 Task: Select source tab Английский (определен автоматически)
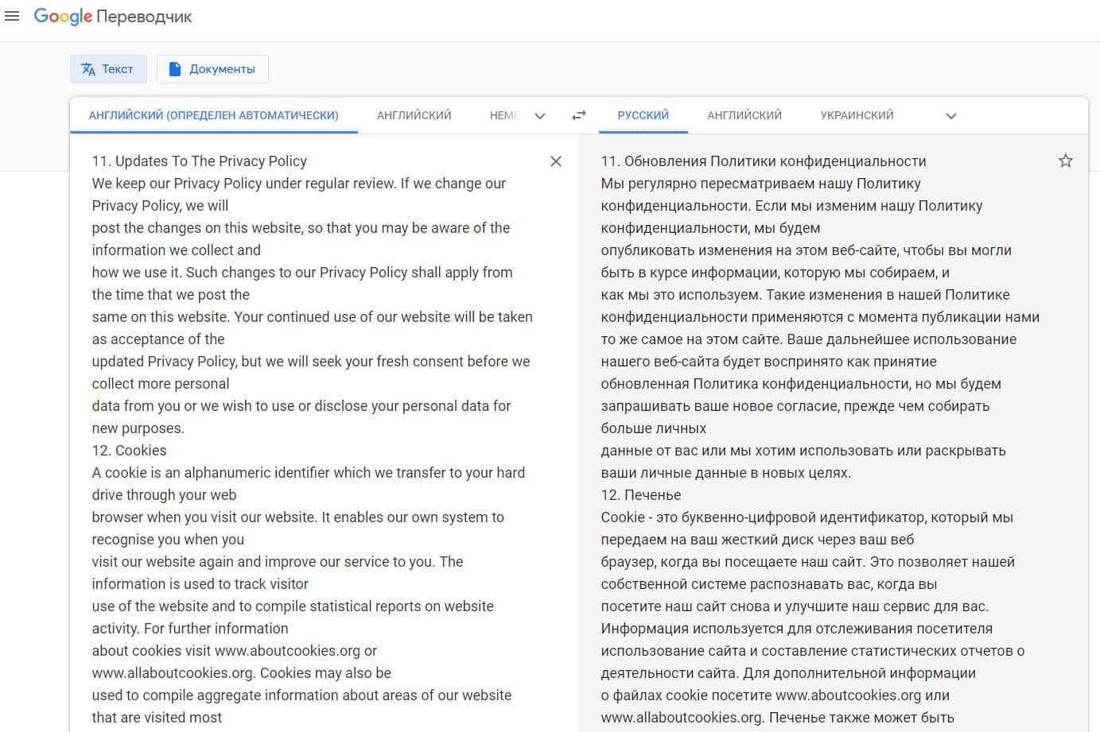[x=213, y=115]
